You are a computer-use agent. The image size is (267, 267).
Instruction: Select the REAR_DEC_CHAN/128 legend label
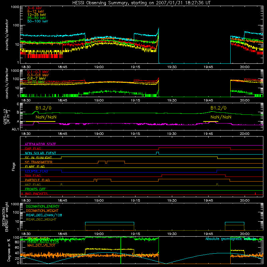pyautogui.click(x=44, y=215)
